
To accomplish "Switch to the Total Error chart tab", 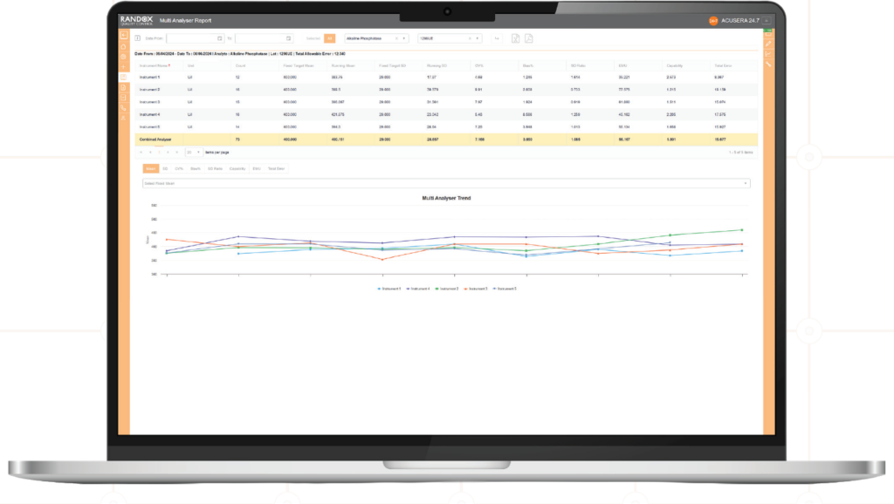I will pyautogui.click(x=276, y=168).
